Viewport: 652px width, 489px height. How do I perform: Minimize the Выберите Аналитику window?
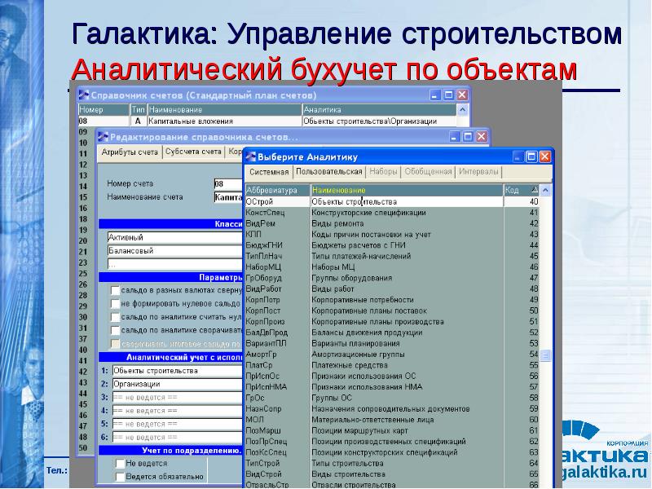click(519, 156)
